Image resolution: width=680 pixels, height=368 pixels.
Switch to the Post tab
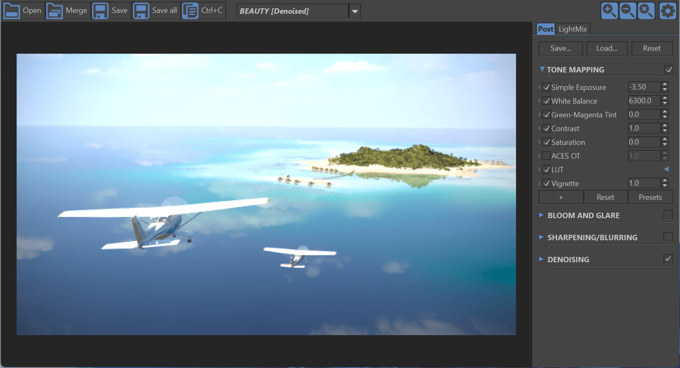(x=546, y=29)
